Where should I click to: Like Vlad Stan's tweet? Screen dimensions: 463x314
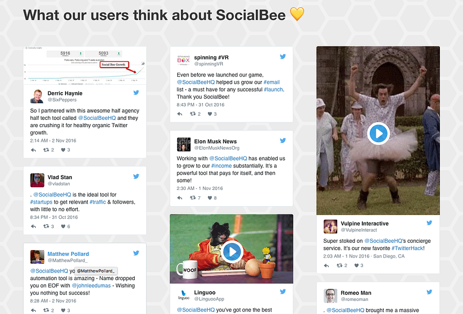pyautogui.click(x=63, y=227)
